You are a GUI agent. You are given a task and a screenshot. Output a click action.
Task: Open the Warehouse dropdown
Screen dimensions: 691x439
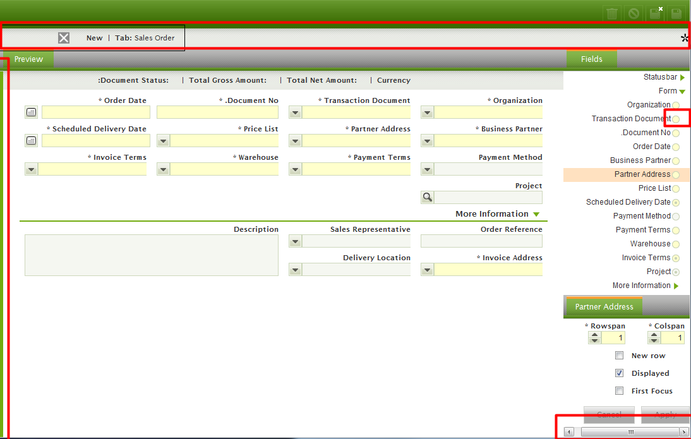(x=163, y=169)
